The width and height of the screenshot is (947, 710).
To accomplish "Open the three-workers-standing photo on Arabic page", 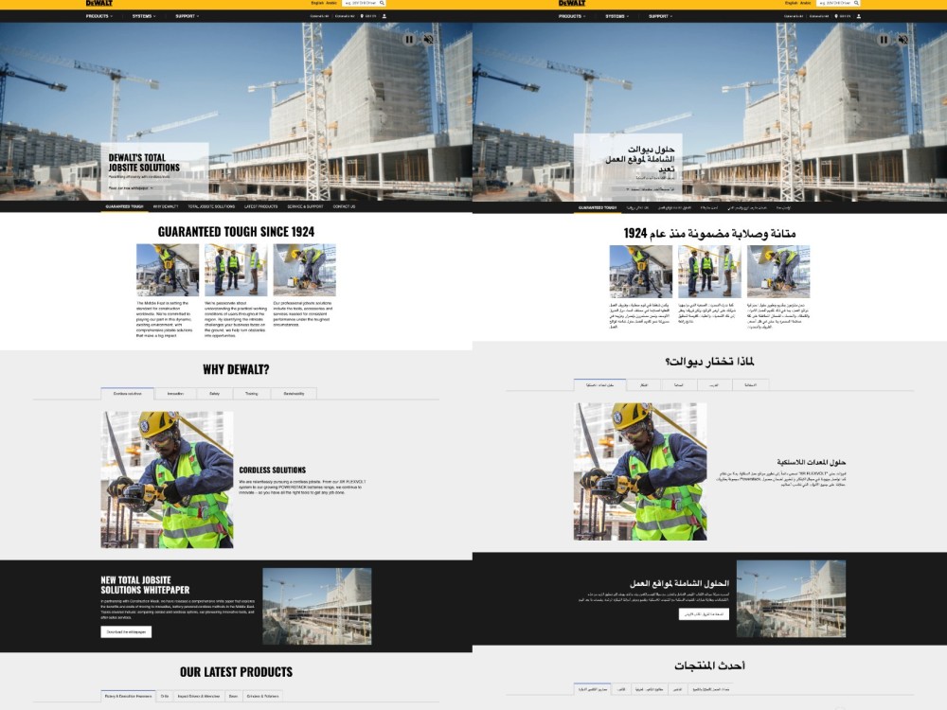I will point(709,272).
